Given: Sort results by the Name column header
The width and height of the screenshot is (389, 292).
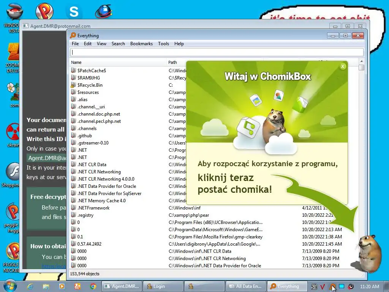Looking at the screenshot, I should pyautogui.click(x=118, y=62).
